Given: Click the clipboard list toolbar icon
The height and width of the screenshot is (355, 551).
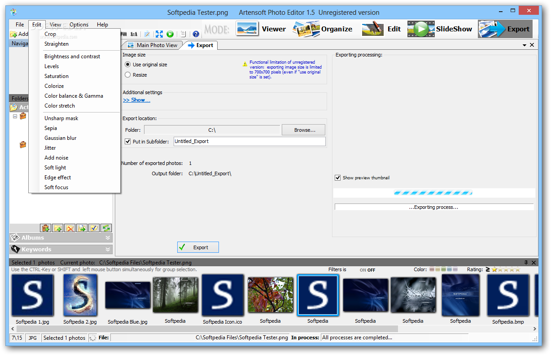Looking at the screenshot, I should pos(183,34).
